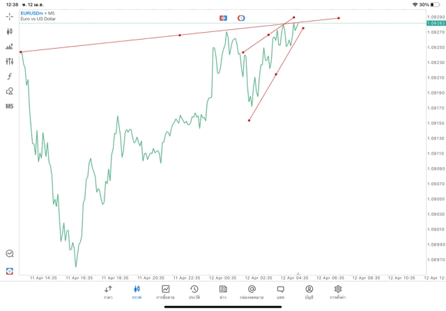Image resolution: width=446 pixels, height=311 pixels.
Task: Open the drawing objects shapes tool
Action: coord(10,91)
